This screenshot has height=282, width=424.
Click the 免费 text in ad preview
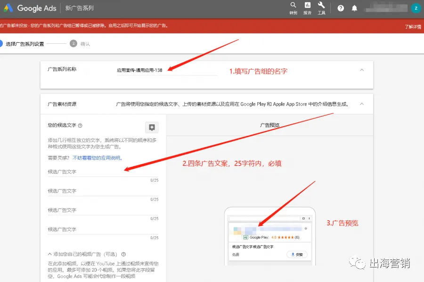click(236, 254)
